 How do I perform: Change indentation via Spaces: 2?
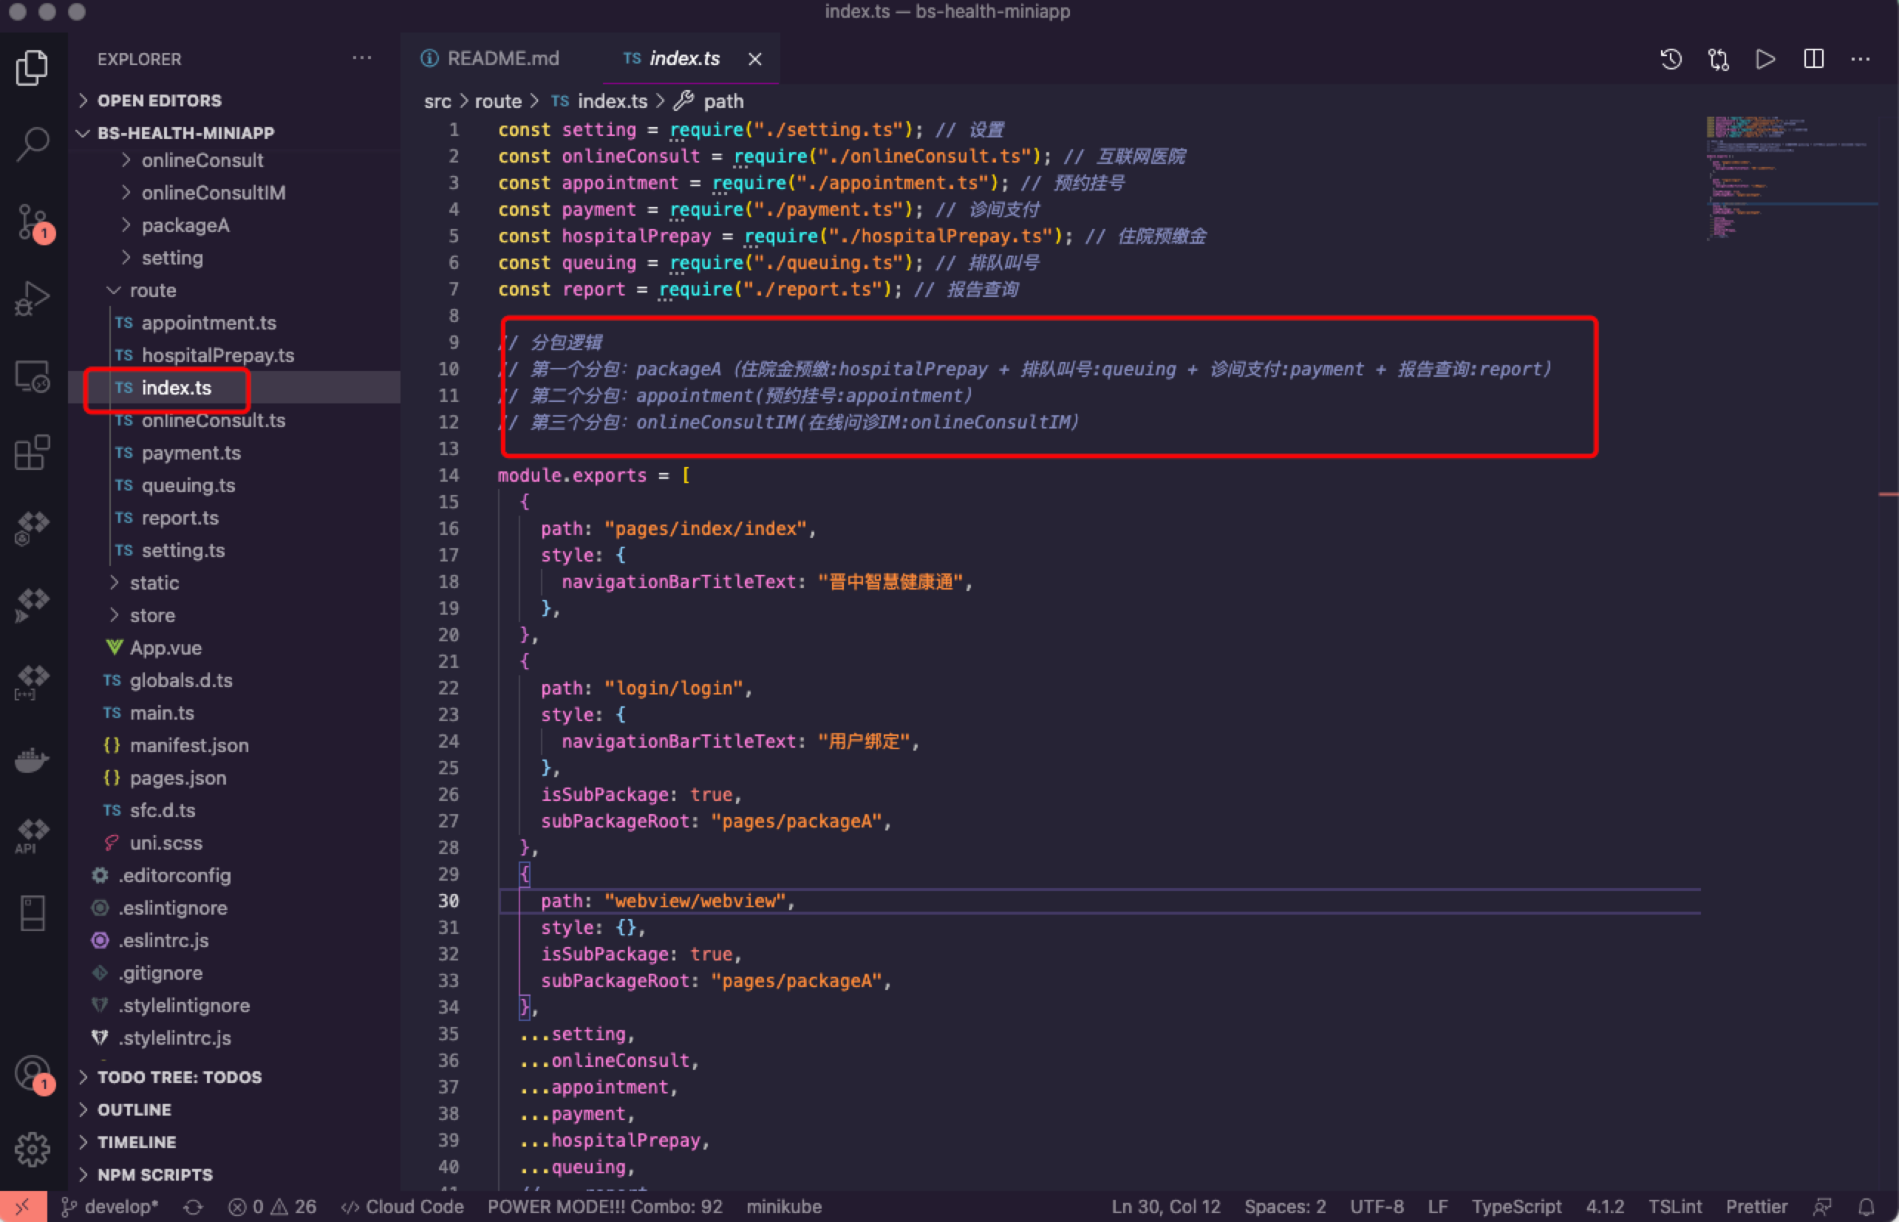pyautogui.click(x=1285, y=1207)
